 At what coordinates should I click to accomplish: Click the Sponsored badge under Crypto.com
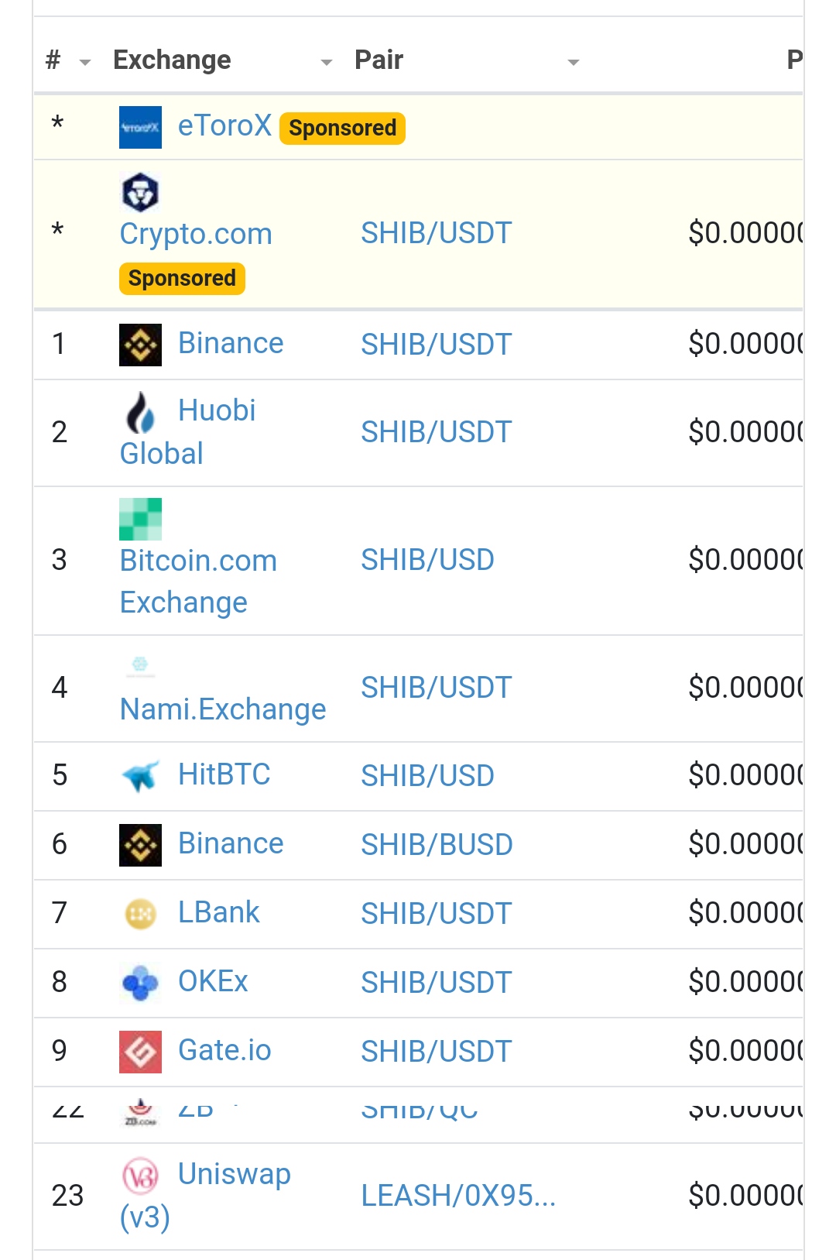coord(182,278)
